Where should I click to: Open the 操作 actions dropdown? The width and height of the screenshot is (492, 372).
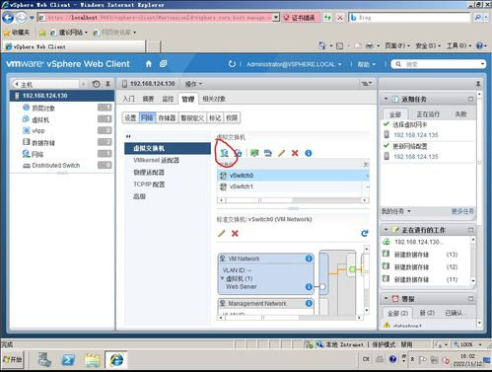click(193, 84)
